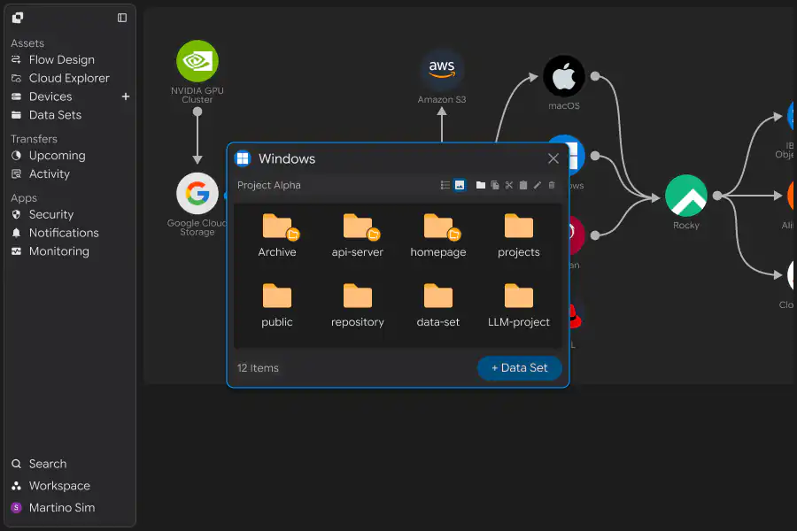Click the 12 Items status text

click(x=258, y=368)
